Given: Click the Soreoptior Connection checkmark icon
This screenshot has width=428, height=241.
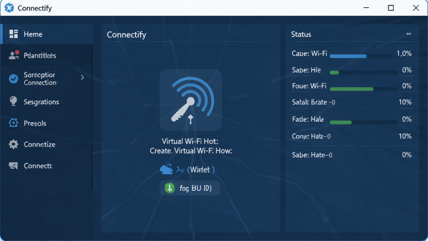Looking at the screenshot, I should coord(13,79).
